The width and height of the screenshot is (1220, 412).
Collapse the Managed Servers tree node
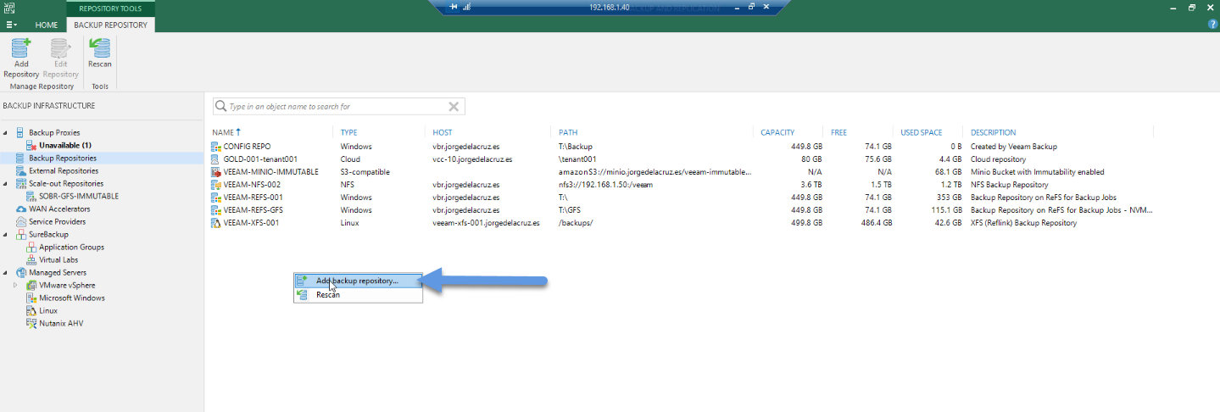coord(6,273)
